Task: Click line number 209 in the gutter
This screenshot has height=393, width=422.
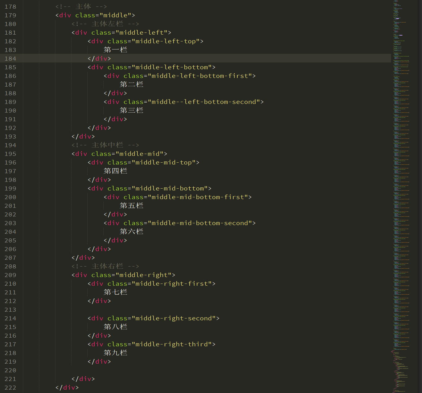Action: point(10,275)
